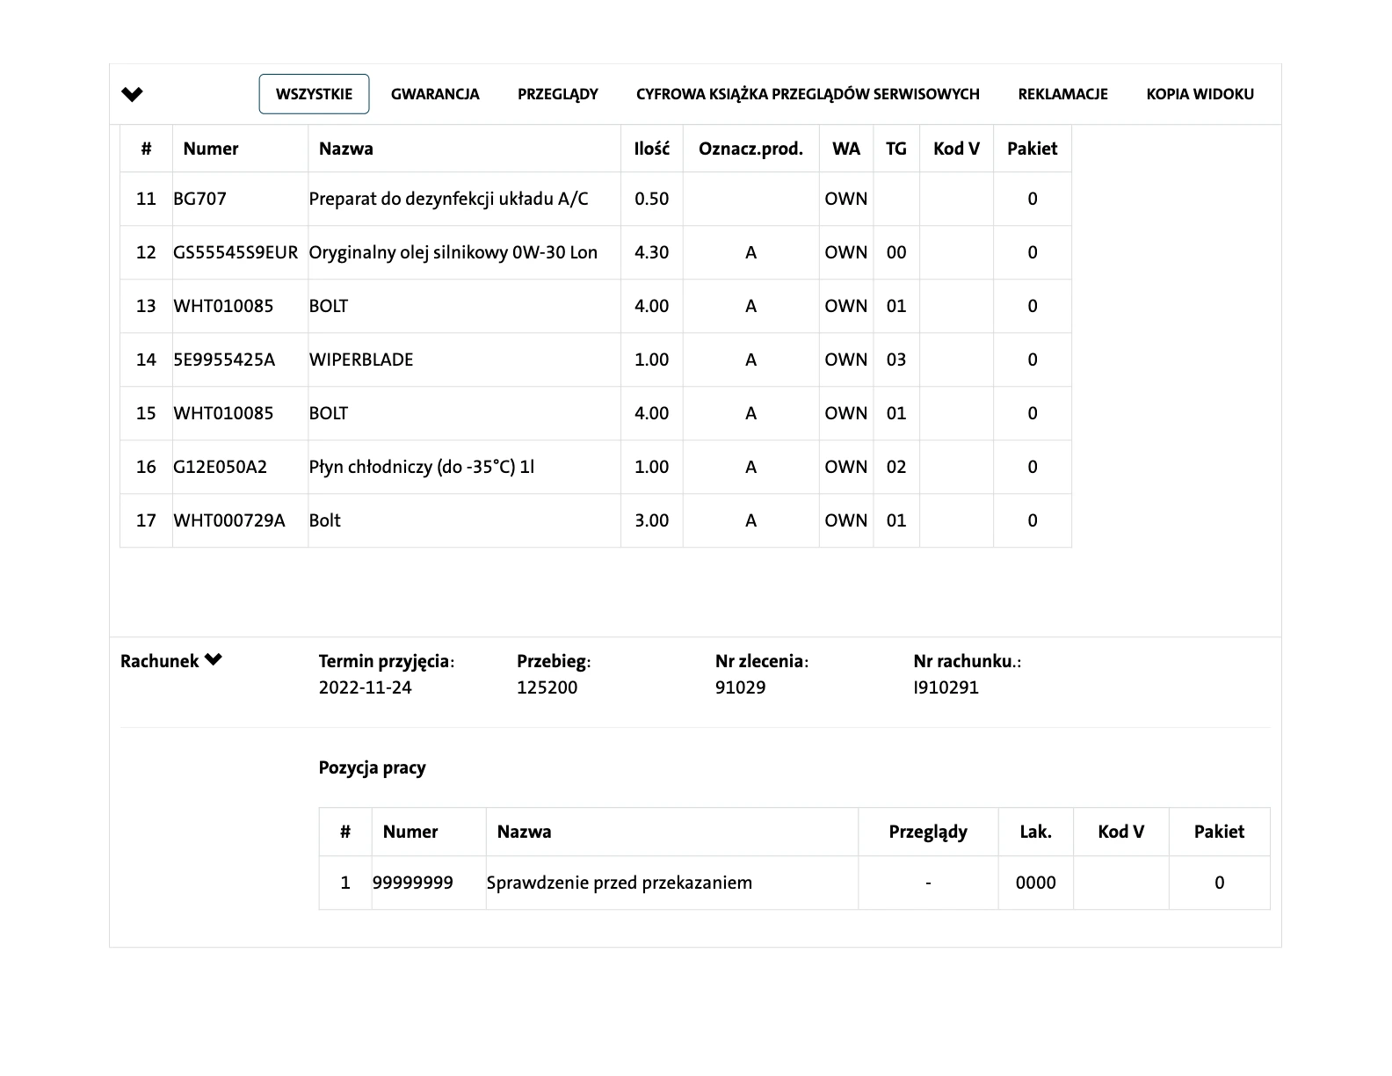Viewport: 1392px width, 1076px height.
Task: Click the Ilość column header
Action: (x=651, y=149)
